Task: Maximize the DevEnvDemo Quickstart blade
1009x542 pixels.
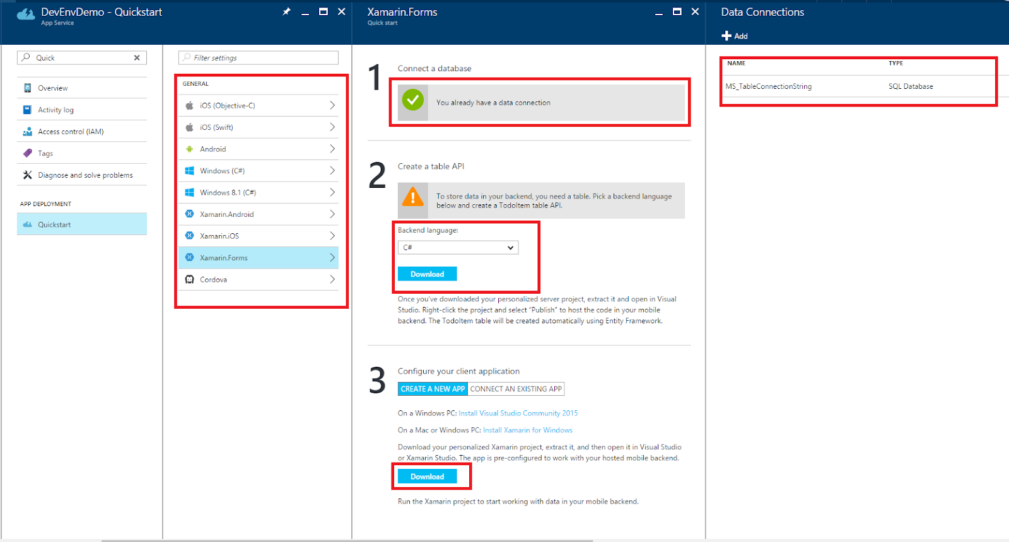Action: pos(324,11)
